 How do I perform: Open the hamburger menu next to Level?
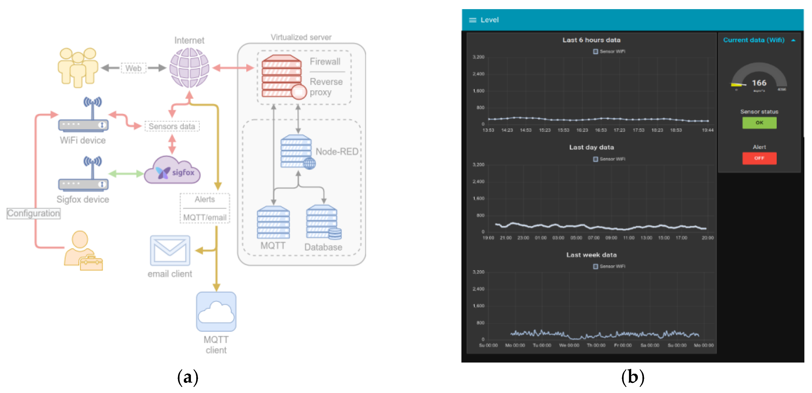pos(472,20)
